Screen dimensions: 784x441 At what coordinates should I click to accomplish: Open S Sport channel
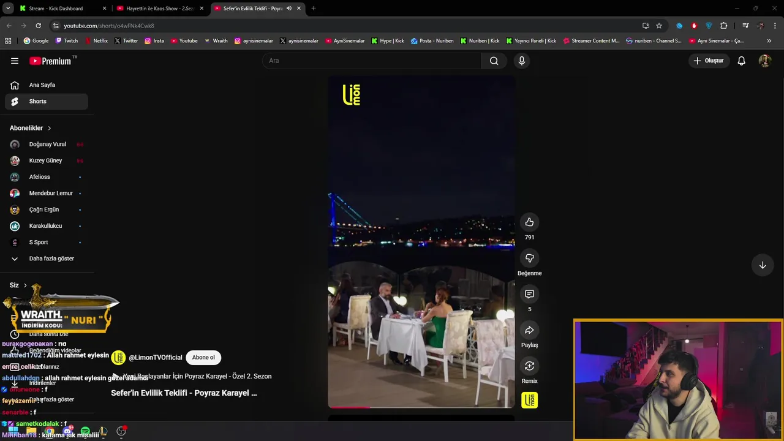(47, 242)
